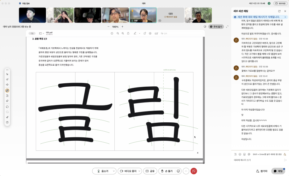Click the red leave session button
This screenshot has width=289, height=176.
tap(193, 171)
